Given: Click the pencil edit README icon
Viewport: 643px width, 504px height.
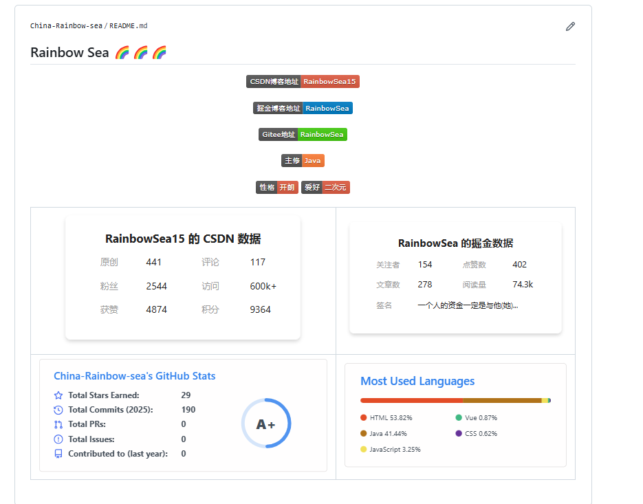Looking at the screenshot, I should (570, 27).
